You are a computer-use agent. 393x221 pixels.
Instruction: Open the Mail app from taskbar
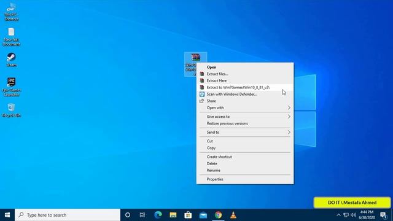pyautogui.click(x=203, y=215)
